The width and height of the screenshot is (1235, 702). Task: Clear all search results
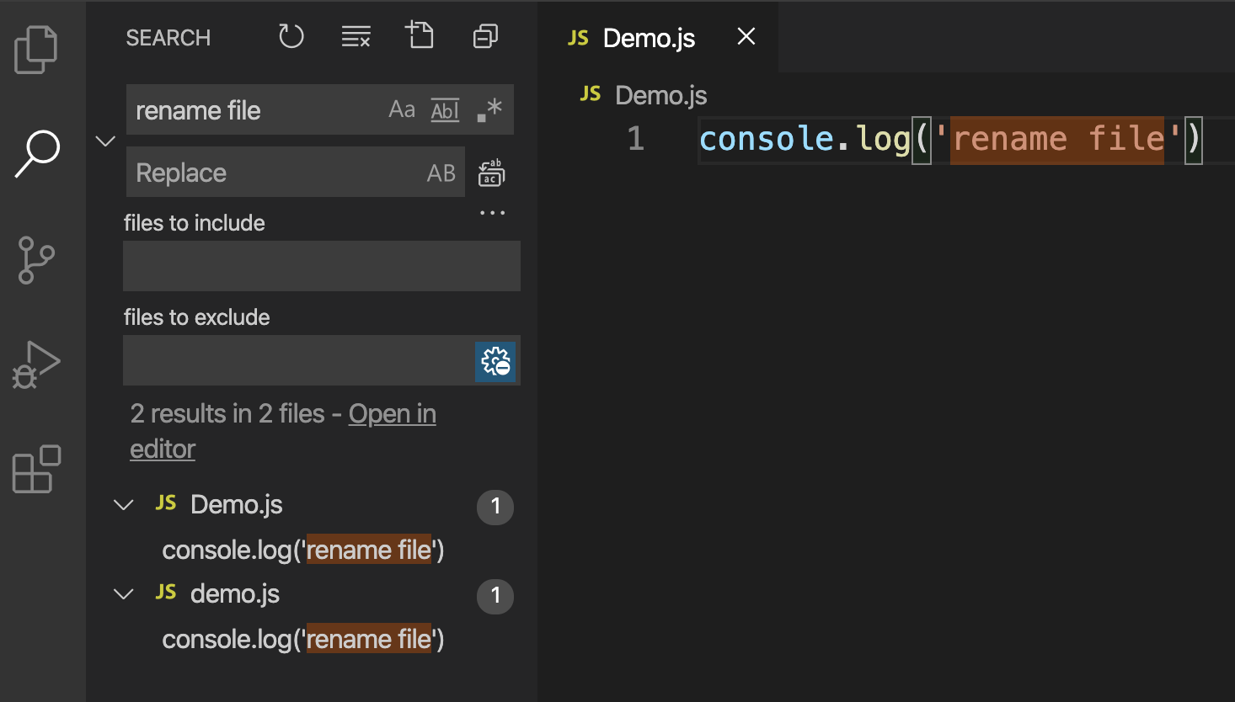coord(356,35)
